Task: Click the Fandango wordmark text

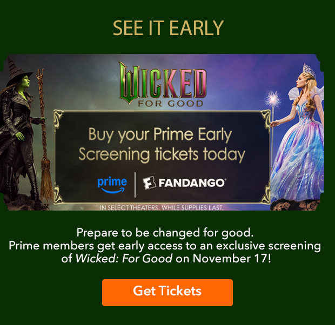Action: tap(192, 183)
